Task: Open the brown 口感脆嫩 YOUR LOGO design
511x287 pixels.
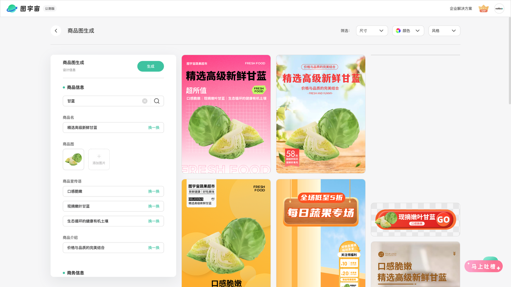Action: (415, 265)
